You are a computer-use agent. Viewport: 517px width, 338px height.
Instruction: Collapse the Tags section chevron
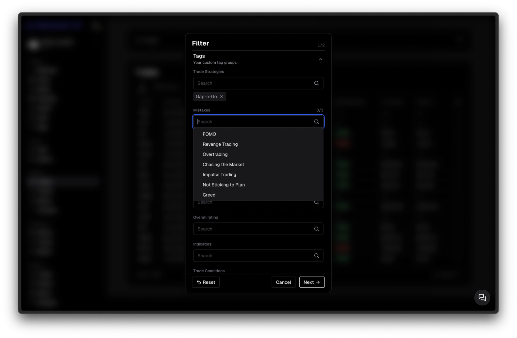coord(321,59)
